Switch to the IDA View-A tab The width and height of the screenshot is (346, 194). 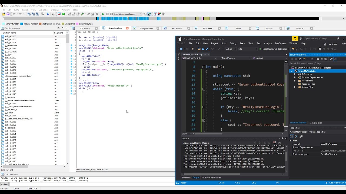tap(85, 28)
